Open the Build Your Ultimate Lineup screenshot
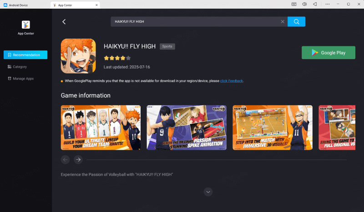Viewport: 364px width, 212px height. [101, 128]
